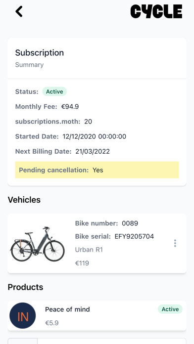Select the Vehicles section heading
Image resolution: width=194 pixels, height=344 pixels.
(24, 200)
